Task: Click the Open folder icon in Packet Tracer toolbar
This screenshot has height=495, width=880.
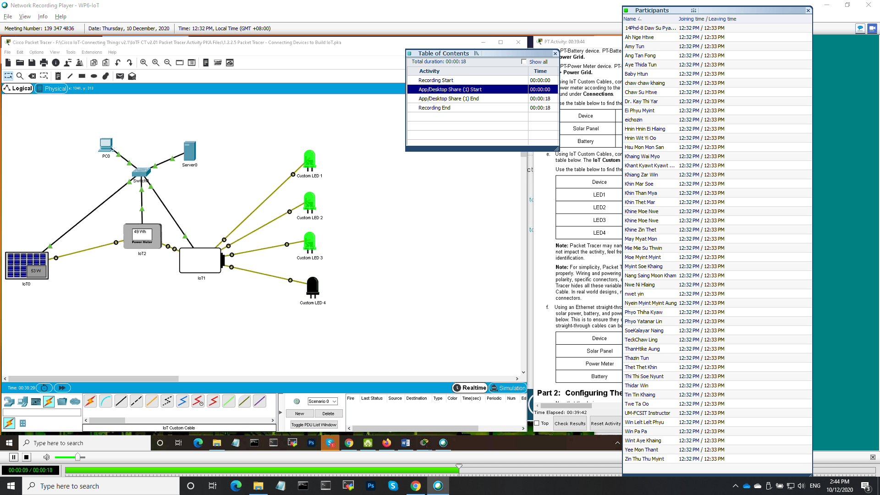Action: [20, 63]
